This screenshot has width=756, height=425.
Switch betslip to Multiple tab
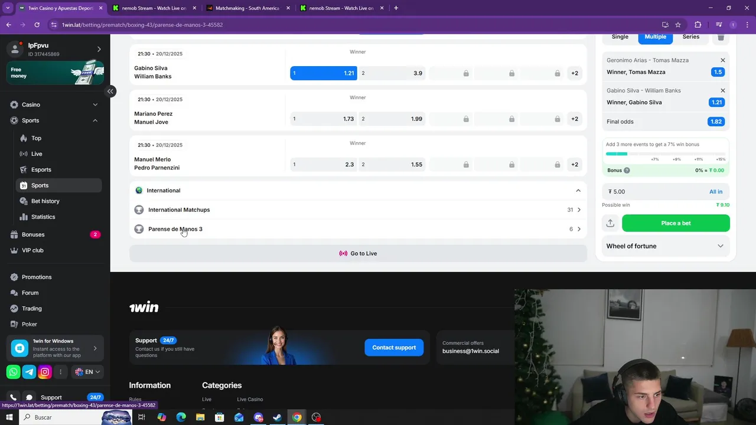pos(655,37)
